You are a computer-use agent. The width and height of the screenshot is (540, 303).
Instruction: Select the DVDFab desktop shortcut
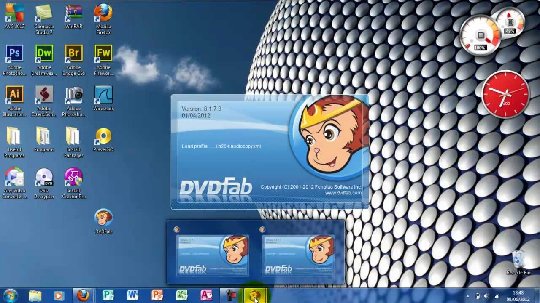point(103,222)
